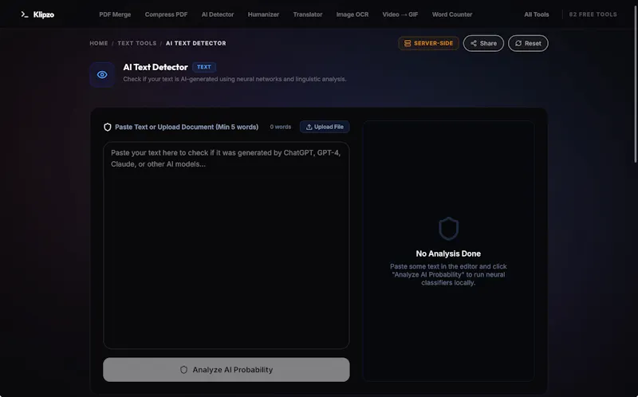This screenshot has height=397, width=638.
Task: Upload a file for analysis
Action: 325,127
